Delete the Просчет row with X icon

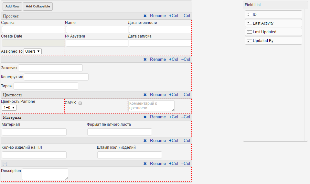(x=145, y=16)
